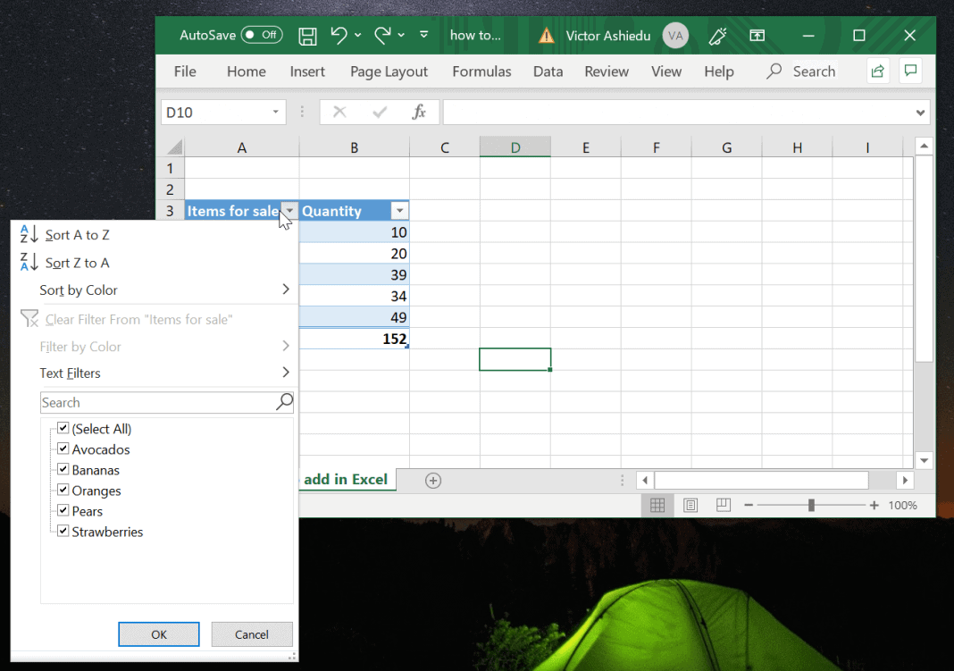954x671 pixels.
Task: Open the Name Box dropdown arrow
Action: coord(277,112)
